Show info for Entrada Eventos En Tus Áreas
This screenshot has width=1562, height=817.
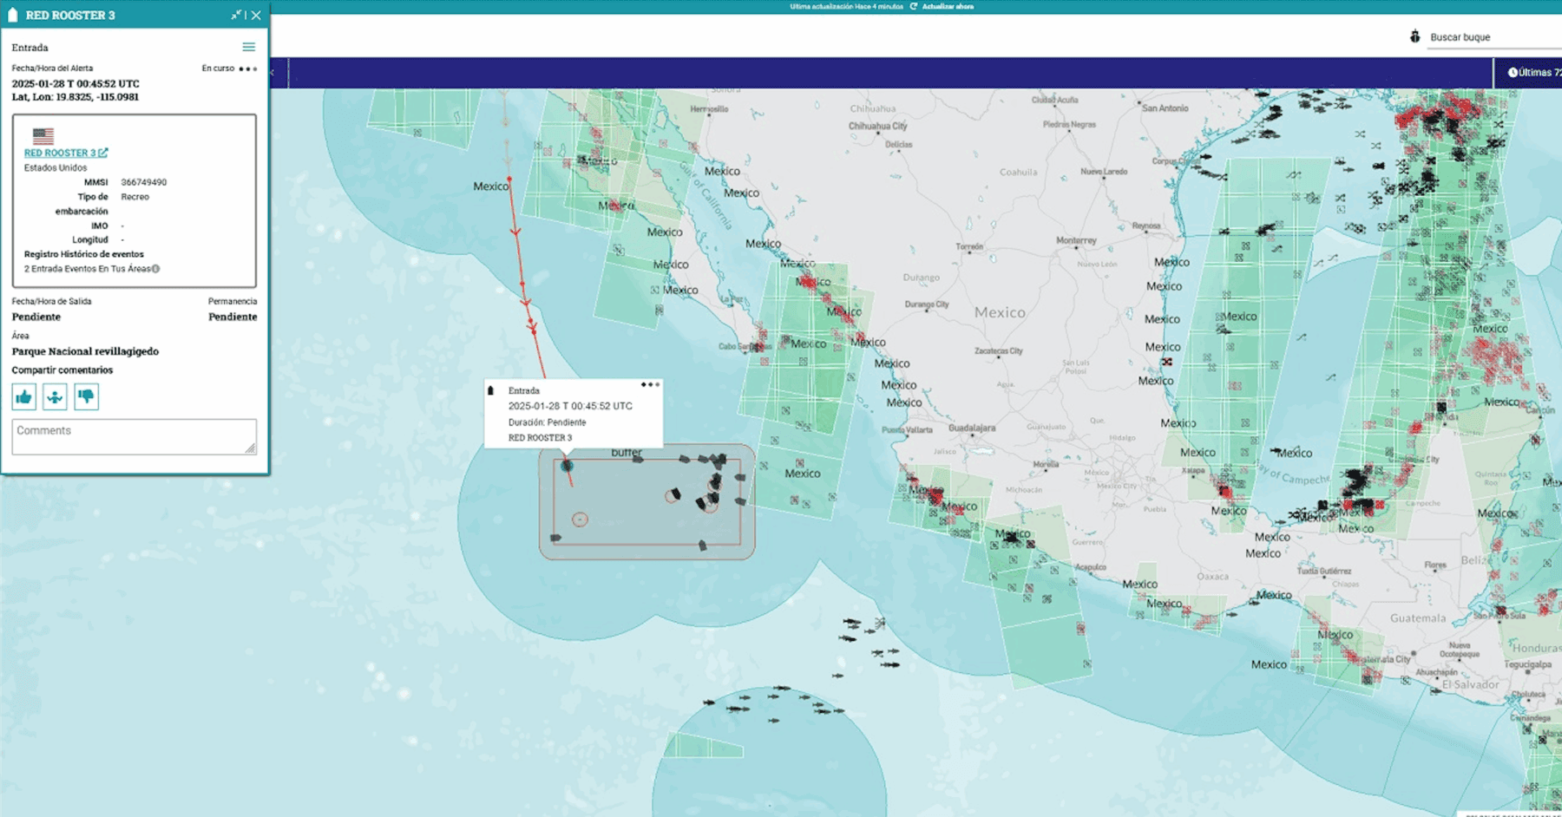tap(156, 269)
